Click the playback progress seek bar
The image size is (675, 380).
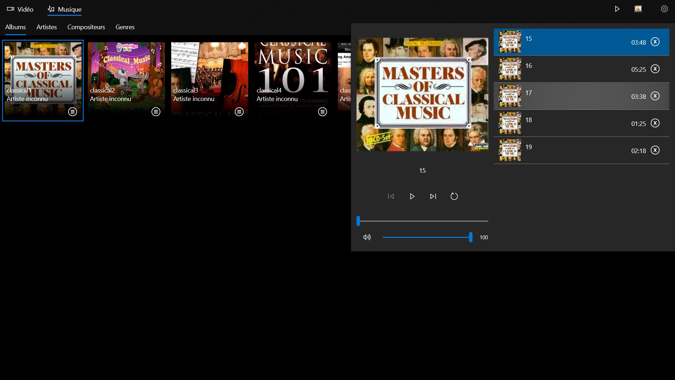point(422,221)
